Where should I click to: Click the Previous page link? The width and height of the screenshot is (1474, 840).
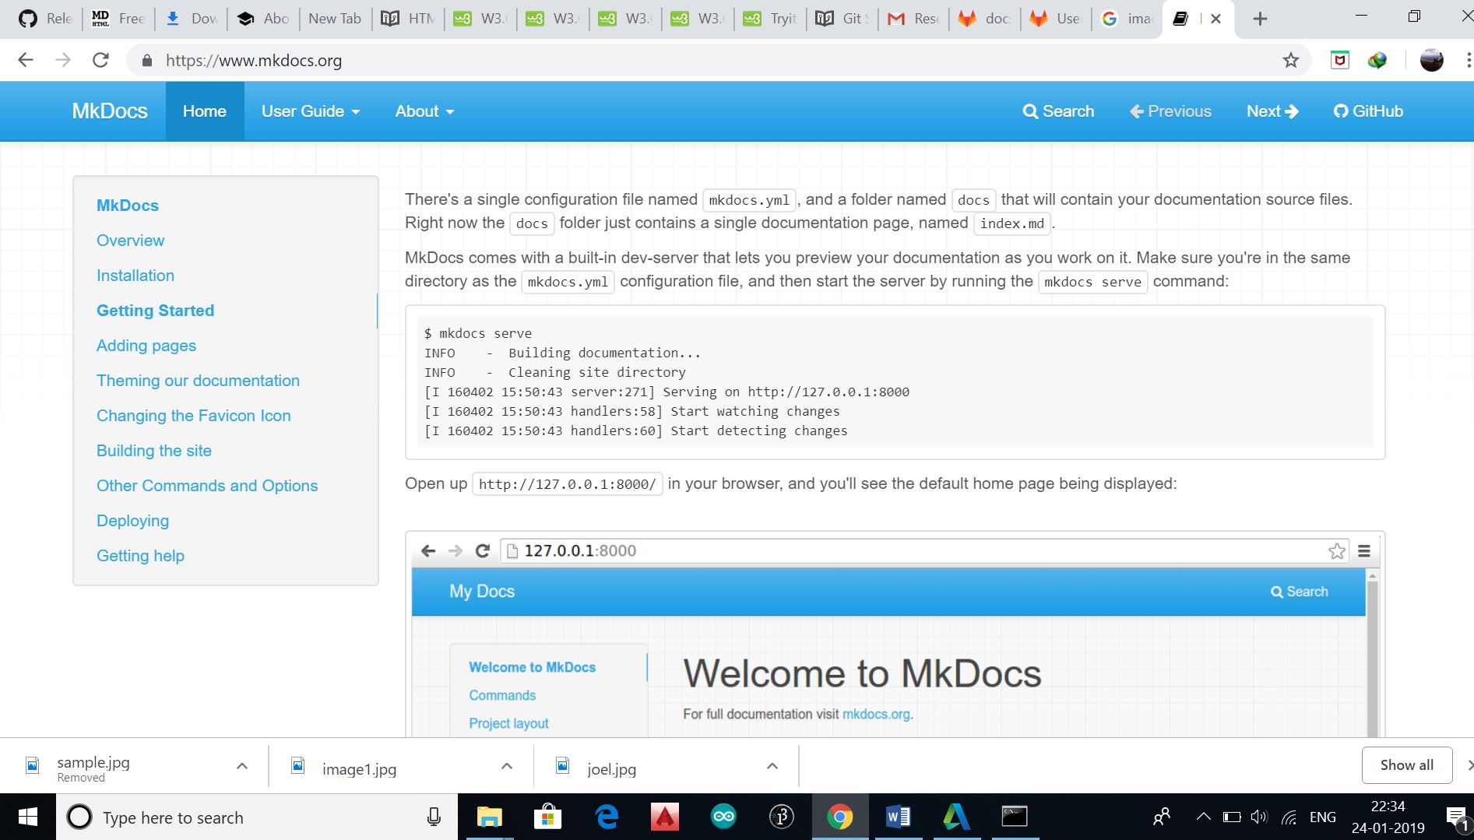coord(1170,111)
